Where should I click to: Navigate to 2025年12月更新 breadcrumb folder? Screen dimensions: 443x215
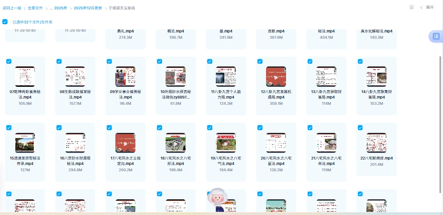click(x=88, y=8)
